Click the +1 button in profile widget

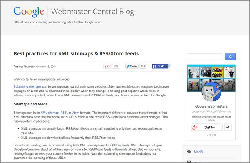click(228, 127)
